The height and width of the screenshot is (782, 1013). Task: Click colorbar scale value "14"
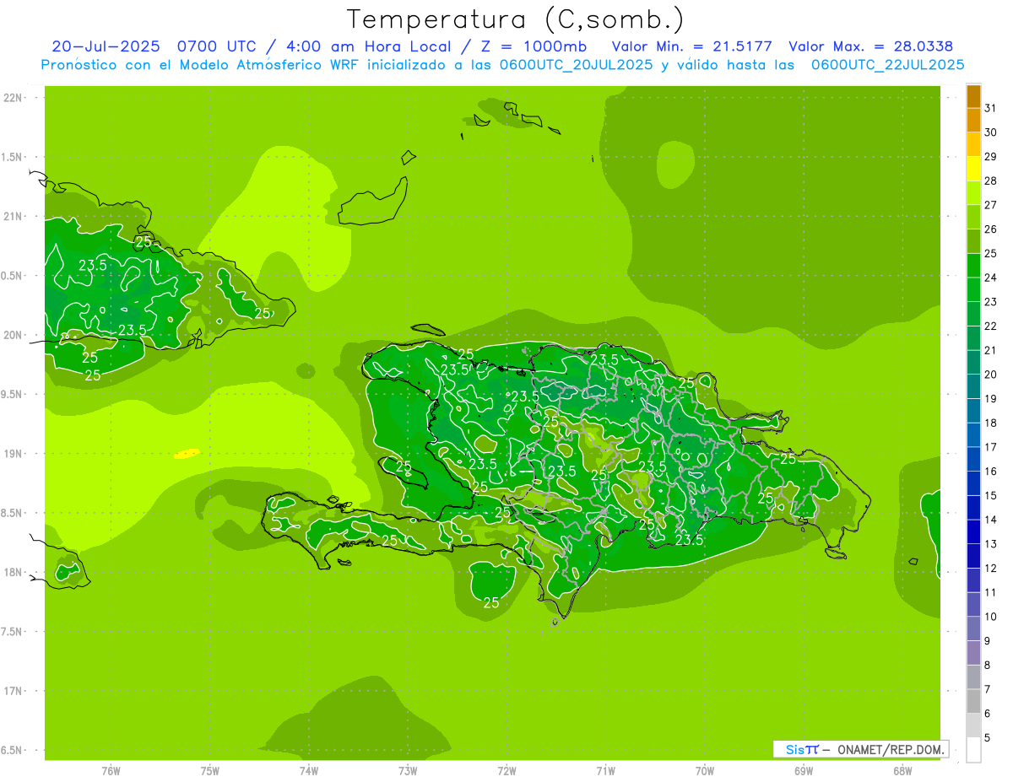click(990, 520)
